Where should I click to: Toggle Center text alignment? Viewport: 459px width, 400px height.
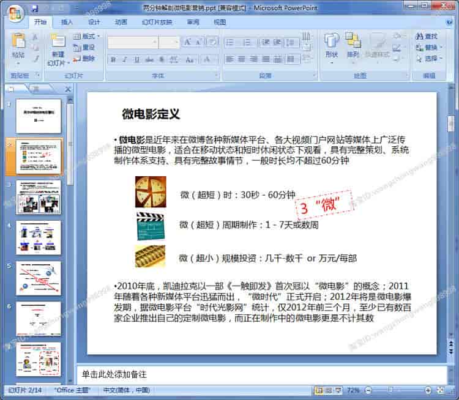point(242,59)
